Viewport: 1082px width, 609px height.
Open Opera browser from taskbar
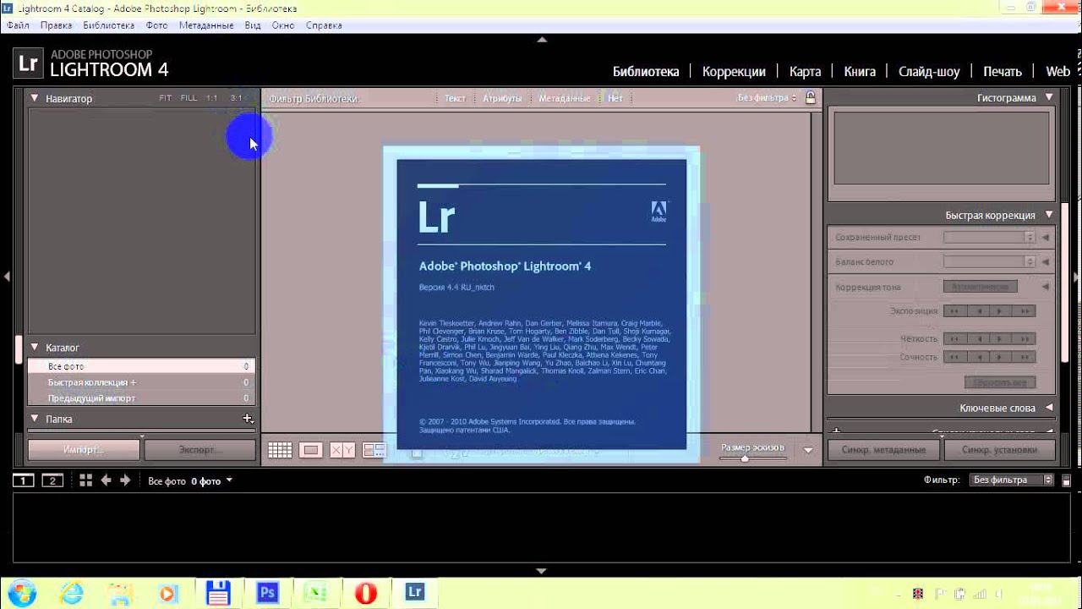(366, 593)
